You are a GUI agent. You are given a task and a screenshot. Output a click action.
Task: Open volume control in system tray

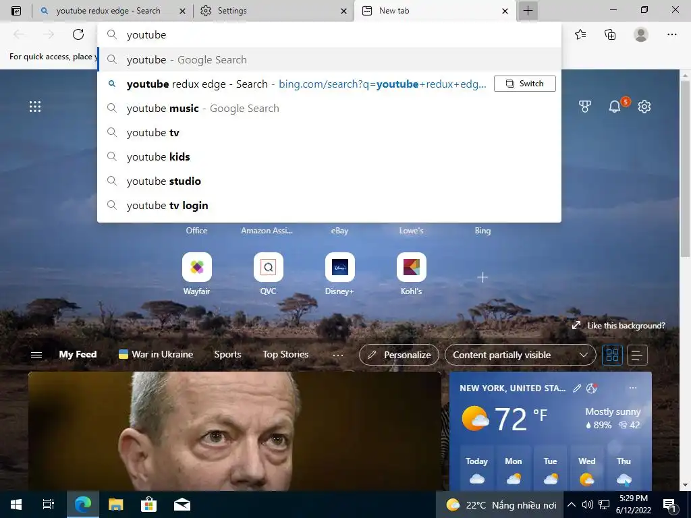(587, 505)
